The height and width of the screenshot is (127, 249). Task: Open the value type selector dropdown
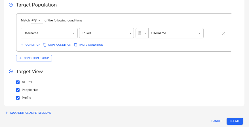(142, 33)
